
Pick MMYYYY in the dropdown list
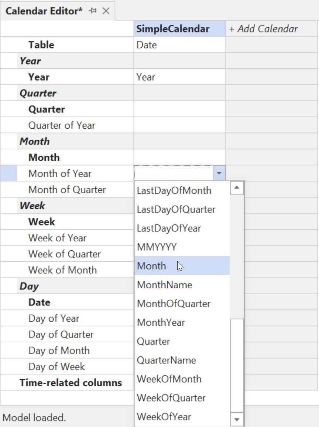pos(157,247)
